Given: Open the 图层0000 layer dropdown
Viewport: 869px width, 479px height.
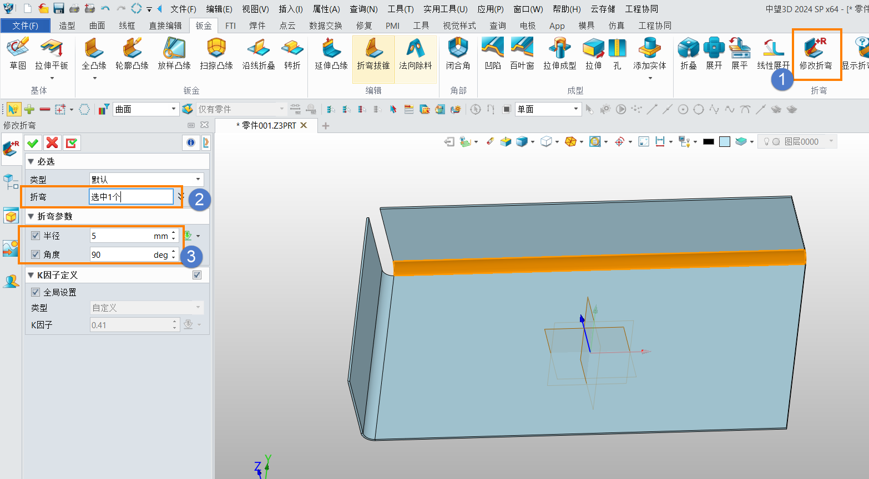Looking at the screenshot, I should click(797, 141).
